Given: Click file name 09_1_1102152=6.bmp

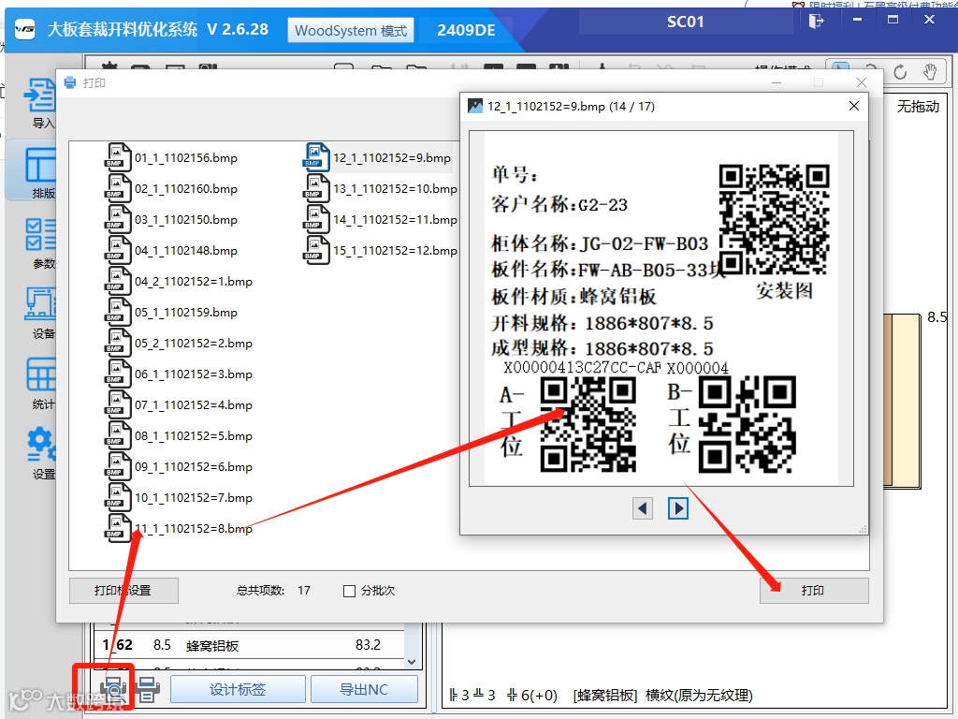Looking at the screenshot, I should click(193, 466).
